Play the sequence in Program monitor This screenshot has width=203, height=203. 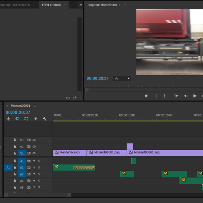tap(195, 96)
